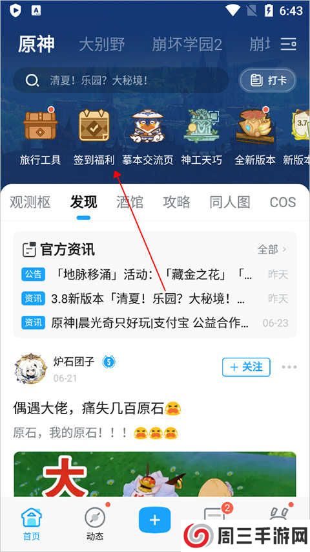Open the channel list menu icon
Viewport: 310px width, 552px height.
(x=289, y=45)
